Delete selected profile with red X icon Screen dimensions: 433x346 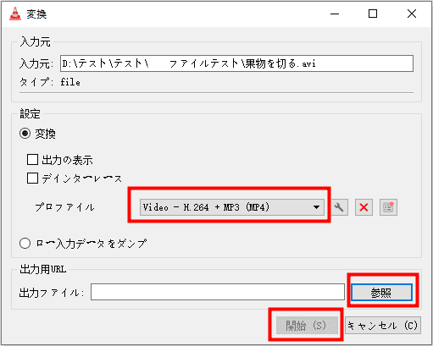pyautogui.click(x=364, y=207)
